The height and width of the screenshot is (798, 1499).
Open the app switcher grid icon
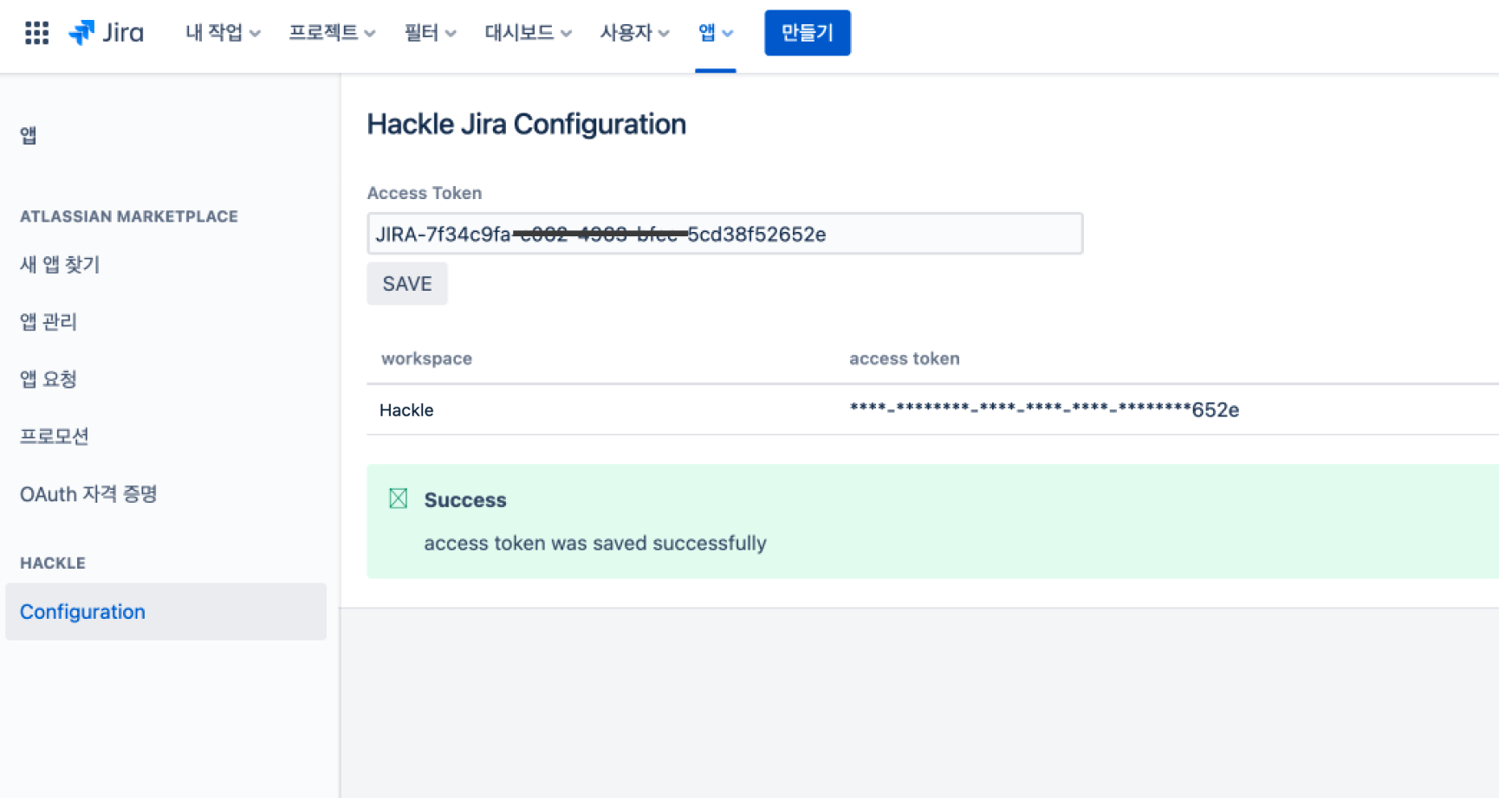(36, 33)
